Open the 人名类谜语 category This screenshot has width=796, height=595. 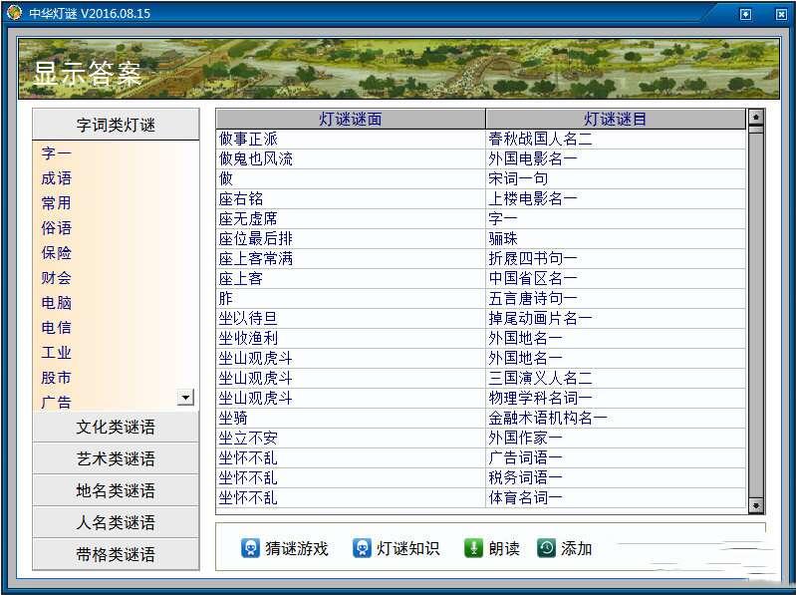pos(116,523)
